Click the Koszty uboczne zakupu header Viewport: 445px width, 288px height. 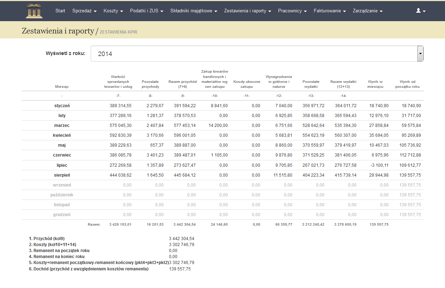point(247,84)
